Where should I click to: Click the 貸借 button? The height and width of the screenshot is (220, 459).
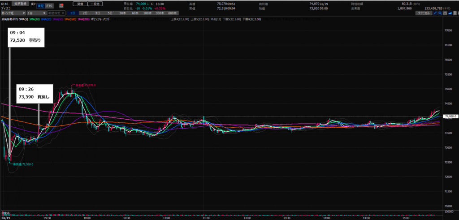[x=80, y=4]
